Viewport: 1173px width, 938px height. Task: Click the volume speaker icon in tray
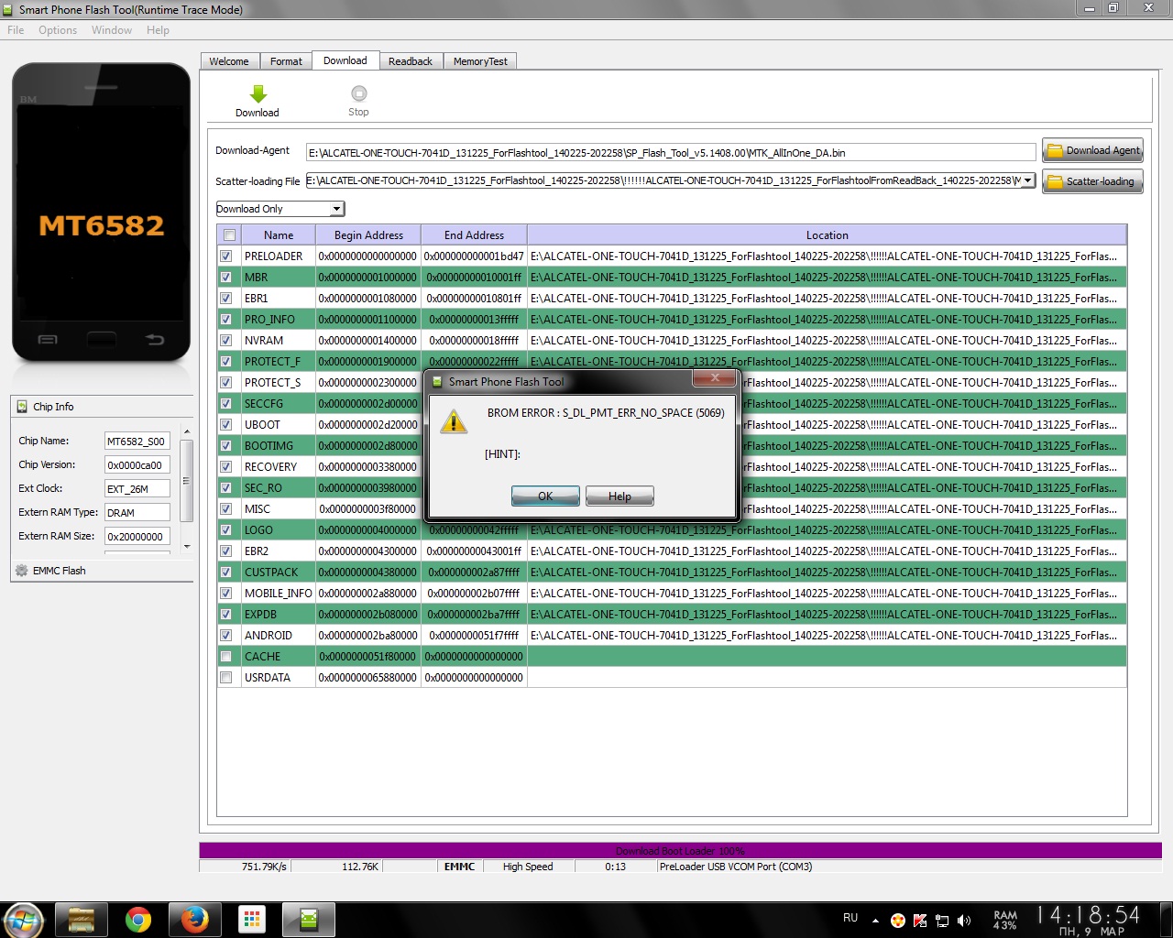point(964,921)
